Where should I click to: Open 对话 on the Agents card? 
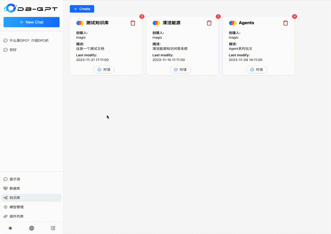[x=257, y=69]
